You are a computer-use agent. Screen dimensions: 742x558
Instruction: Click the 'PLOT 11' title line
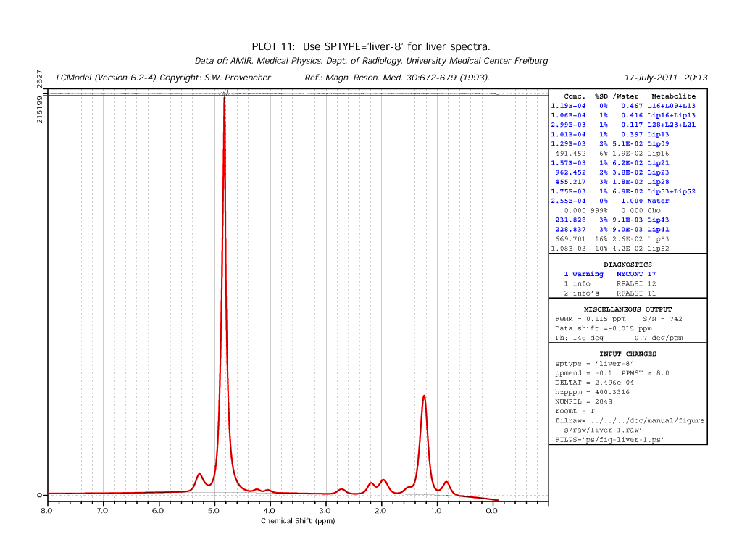coord(371,46)
